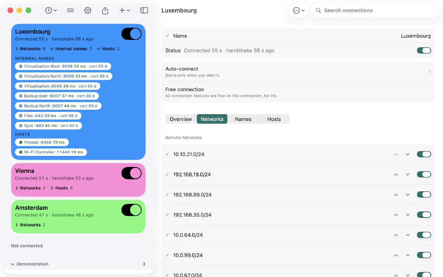Click the magnifier search icon
Viewport: 443px width, 277px height.
(x=318, y=10)
